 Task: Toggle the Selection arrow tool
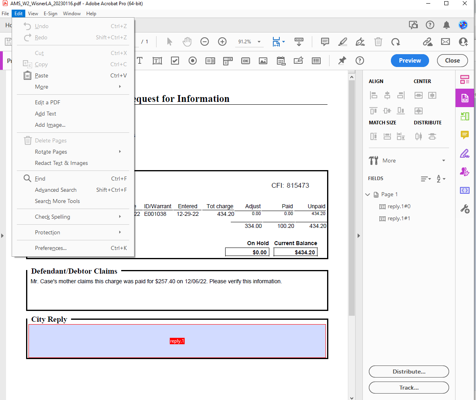click(x=170, y=41)
